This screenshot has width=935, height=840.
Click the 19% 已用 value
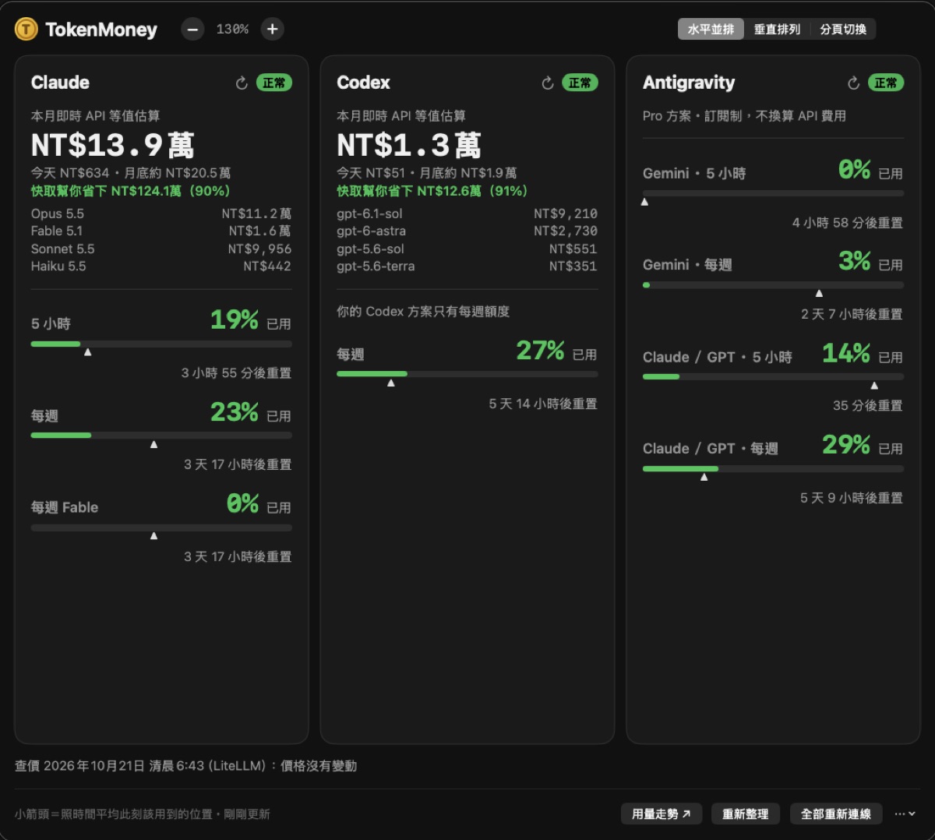pyautogui.click(x=251, y=320)
